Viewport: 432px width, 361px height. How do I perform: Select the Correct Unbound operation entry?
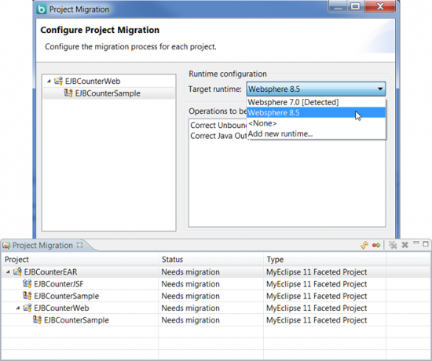click(x=218, y=126)
